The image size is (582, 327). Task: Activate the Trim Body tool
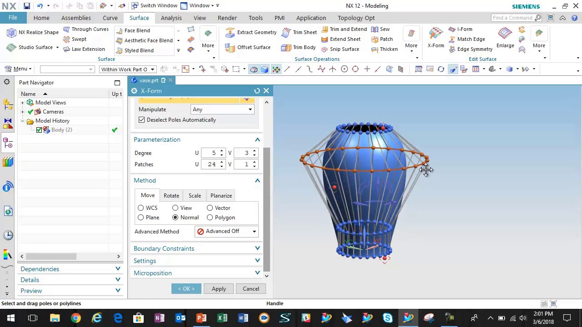click(x=299, y=47)
